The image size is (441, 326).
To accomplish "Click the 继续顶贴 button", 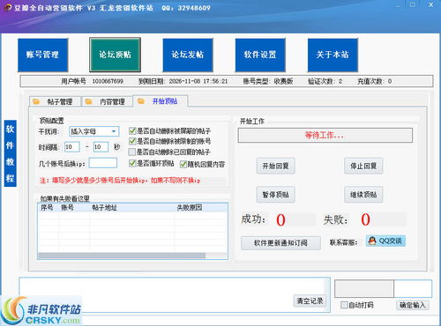I will [x=363, y=195].
